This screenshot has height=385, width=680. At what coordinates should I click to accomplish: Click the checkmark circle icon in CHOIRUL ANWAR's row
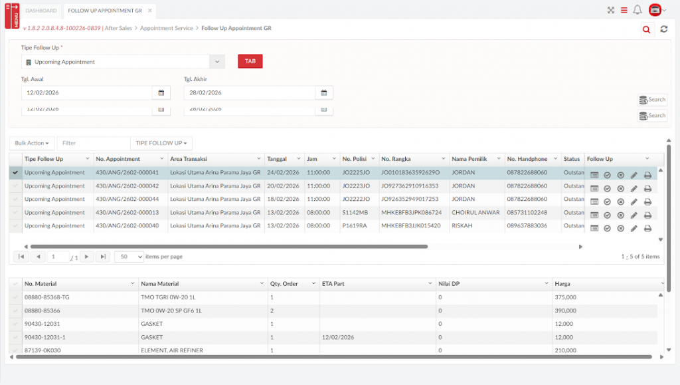(607, 215)
